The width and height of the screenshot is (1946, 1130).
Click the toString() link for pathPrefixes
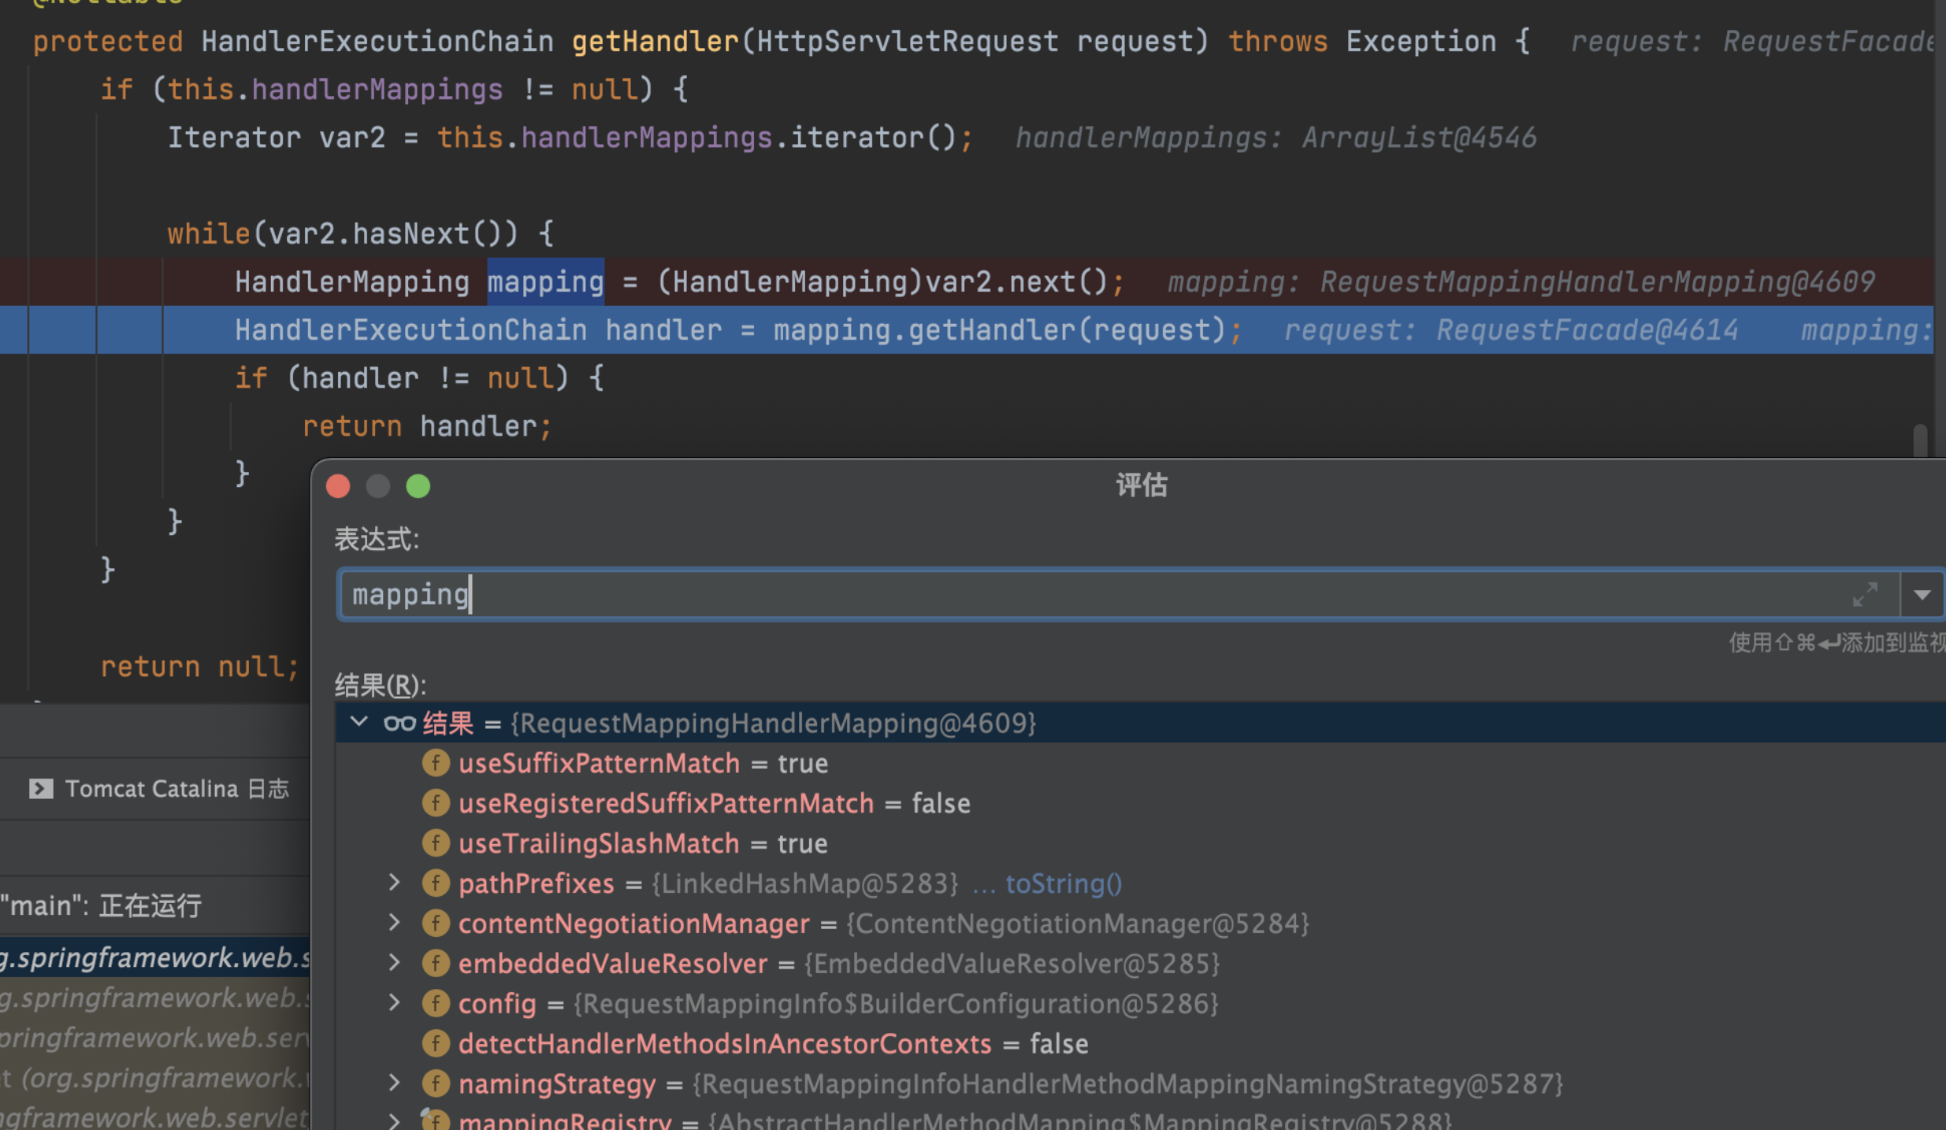[1063, 883]
